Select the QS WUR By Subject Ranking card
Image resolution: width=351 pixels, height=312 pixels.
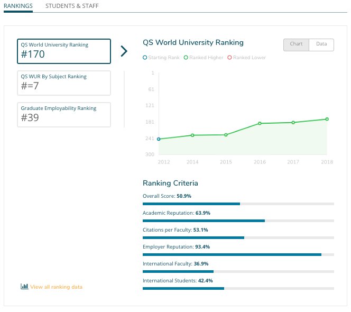(64, 83)
